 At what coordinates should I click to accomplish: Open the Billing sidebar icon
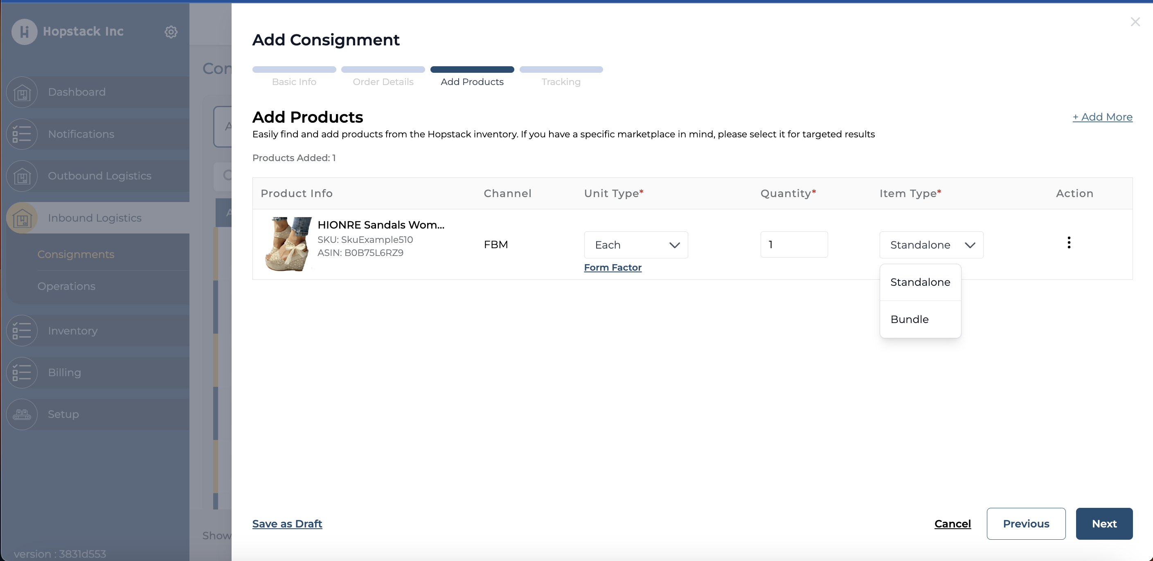click(x=22, y=373)
